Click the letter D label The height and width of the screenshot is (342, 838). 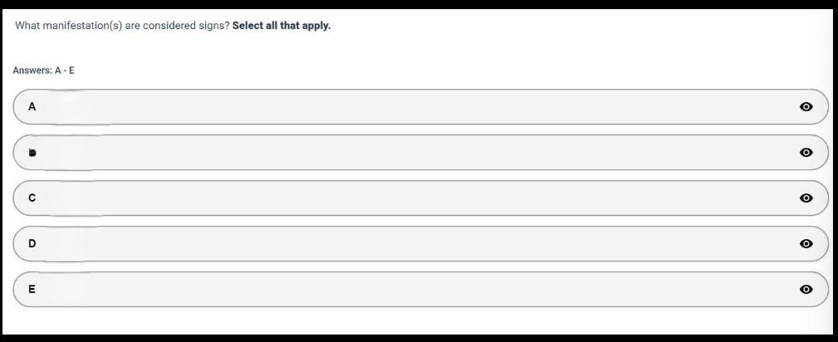[x=32, y=244]
